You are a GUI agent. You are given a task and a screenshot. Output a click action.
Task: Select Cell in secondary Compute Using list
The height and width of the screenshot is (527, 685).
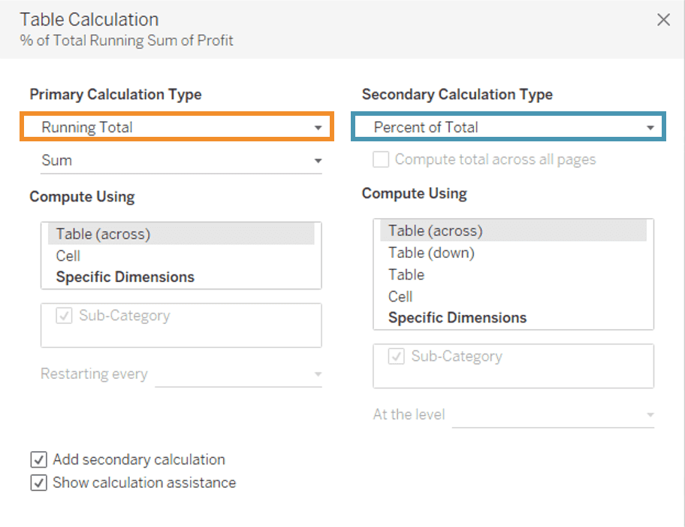click(x=400, y=296)
